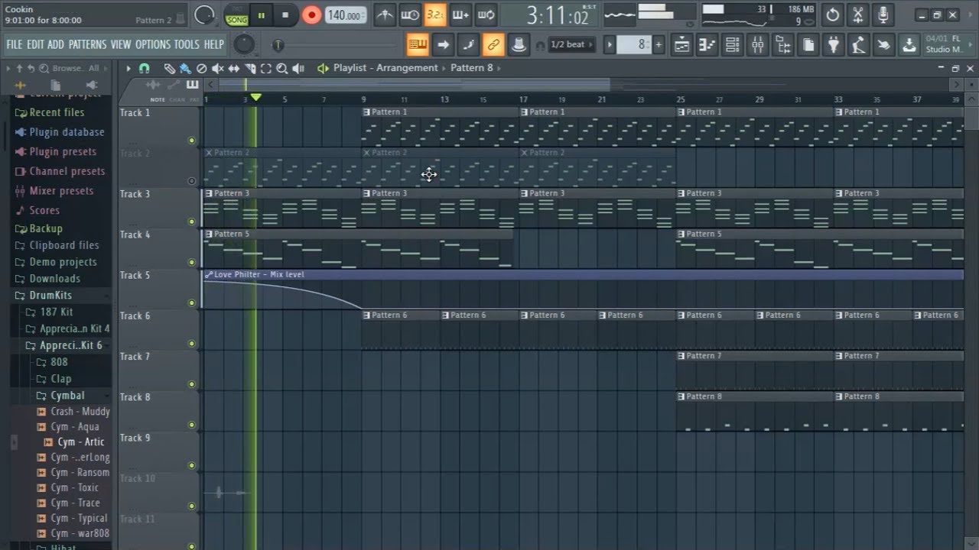Toggle the typing keyboard to piano button
This screenshot has height=550, width=979.
coord(418,44)
